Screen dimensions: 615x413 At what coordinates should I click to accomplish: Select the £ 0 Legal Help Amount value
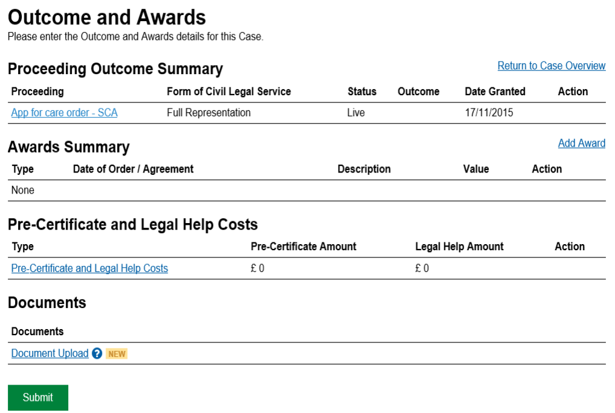(422, 268)
